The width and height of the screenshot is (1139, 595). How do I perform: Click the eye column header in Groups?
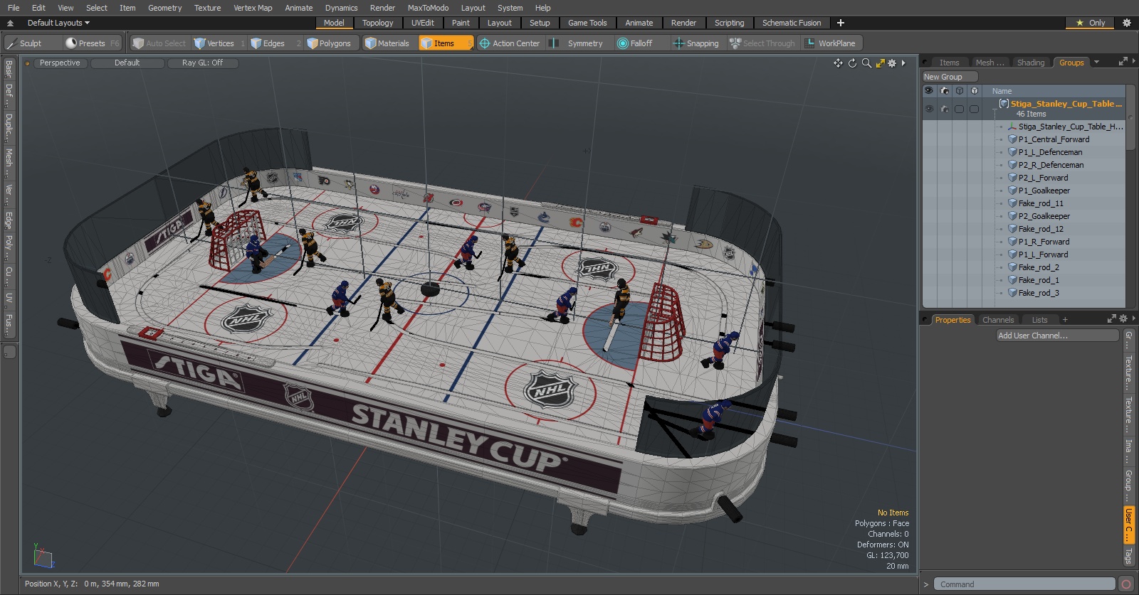(929, 91)
